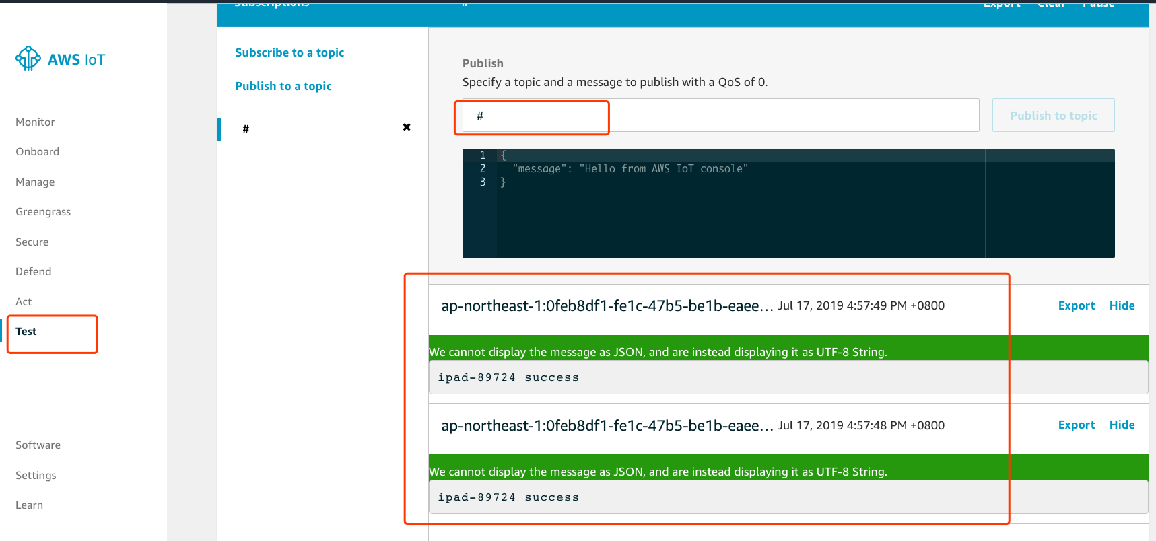Screen dimensions: 1156x541
Task: Open the Greengrass page
Action: (x=43, y=212)
